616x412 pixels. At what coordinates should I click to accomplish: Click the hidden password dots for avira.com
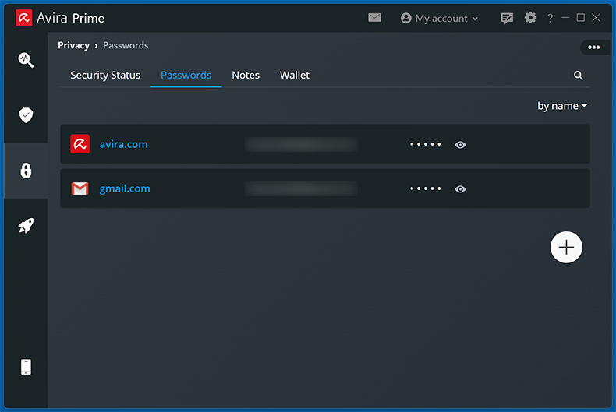coord(426,144)
